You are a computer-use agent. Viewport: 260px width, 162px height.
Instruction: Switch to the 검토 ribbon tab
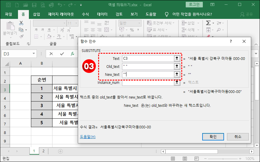pos(119,14)
